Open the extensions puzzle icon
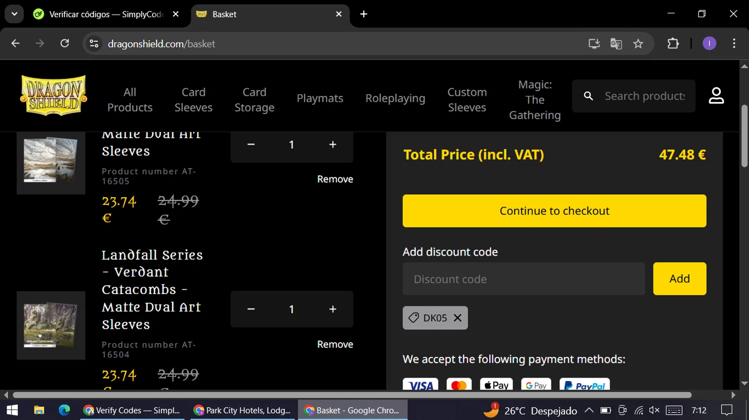The image size is (749, 420). tap(673, 44)
